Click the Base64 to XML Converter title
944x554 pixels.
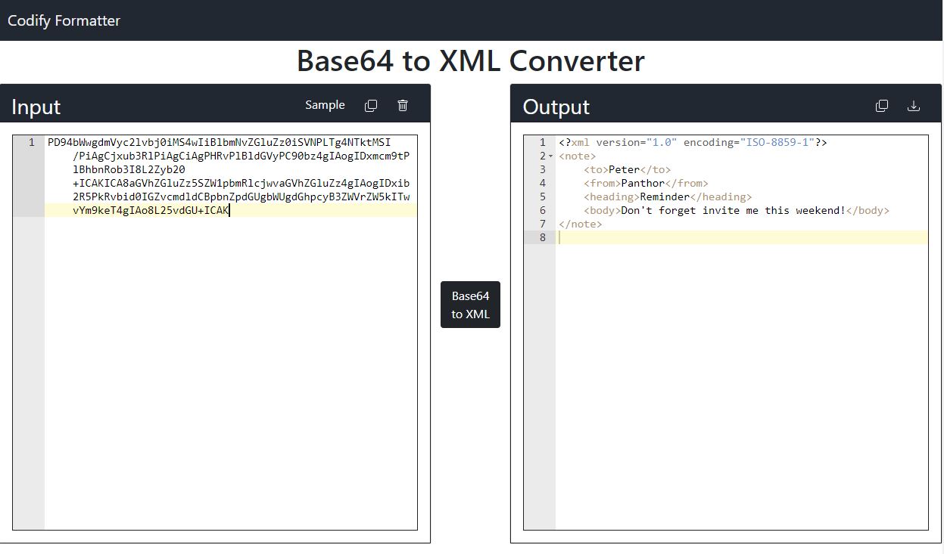(472, 60)
